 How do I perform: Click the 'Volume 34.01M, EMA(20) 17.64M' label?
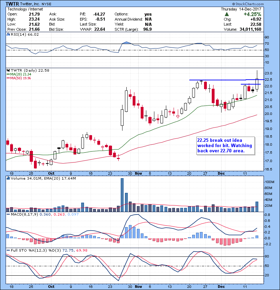tap(43, 179)
